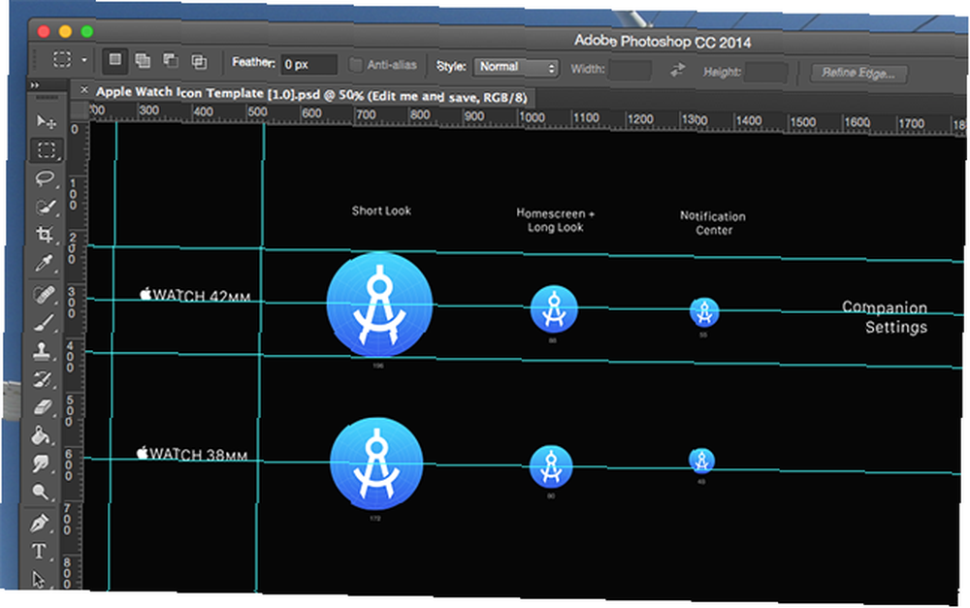Enable the Anti-alias checkbox
Viewport: 970px width, 608px height.
pos(356,64)
